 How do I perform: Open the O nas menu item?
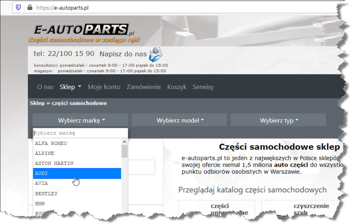coord(45,87)
